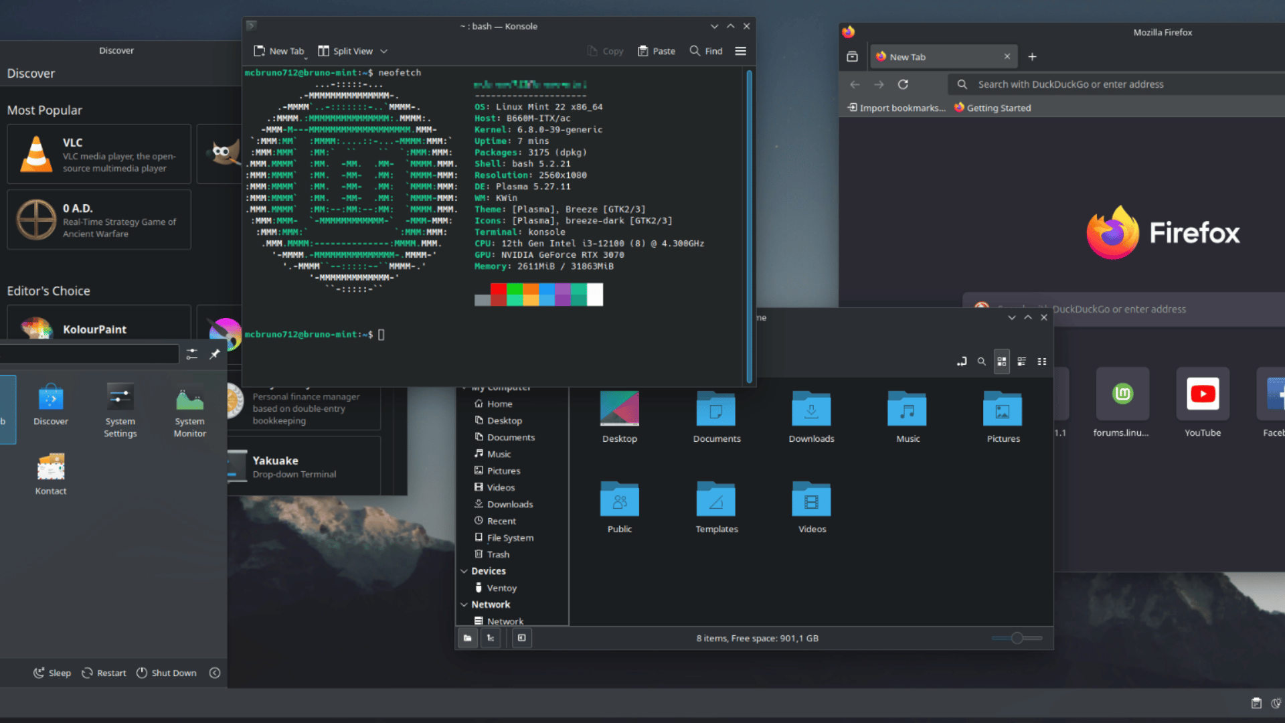Click Paste in Konsole toolbar
Screen dimensions: 1285x723
(657, 51)
